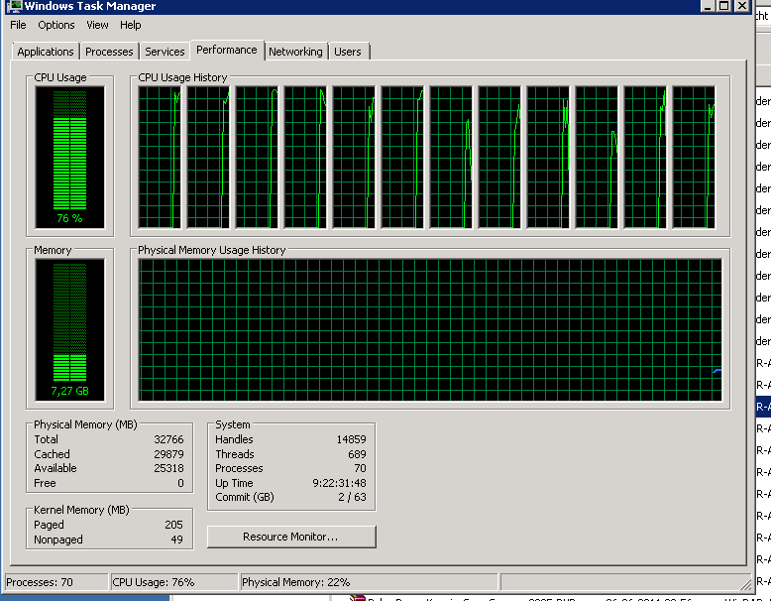Open the Help menu
771x601 pixels.
click(x=130, y=25)
